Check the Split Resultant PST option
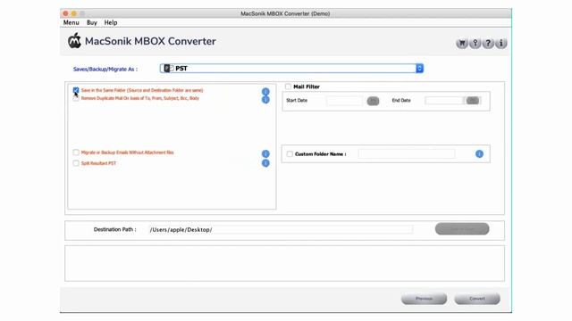Image resolution: width=572 pixels, height=321 pixels. pyautogui.click(x=76, y=163)
